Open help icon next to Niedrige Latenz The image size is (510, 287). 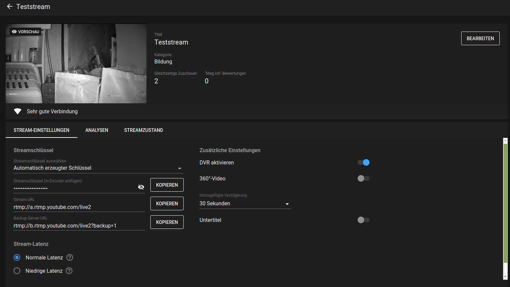point(69,271)
